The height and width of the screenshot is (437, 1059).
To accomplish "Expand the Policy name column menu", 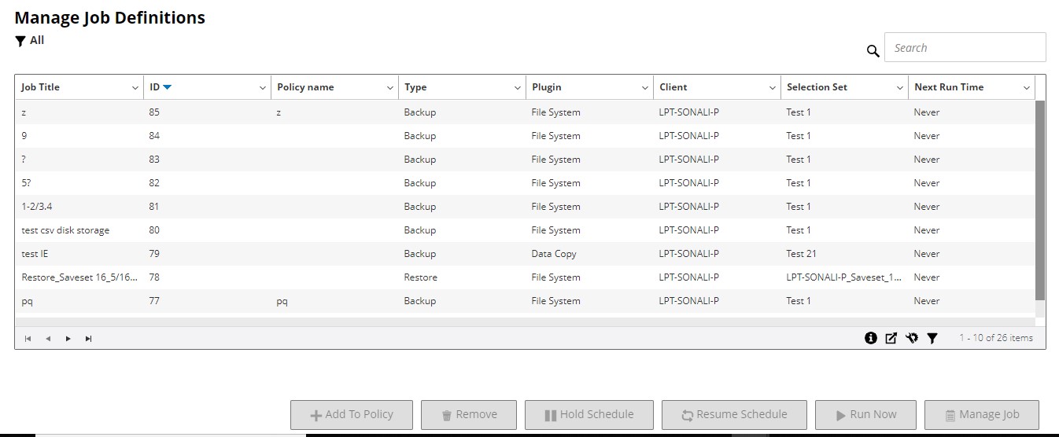I will [390, 88].
